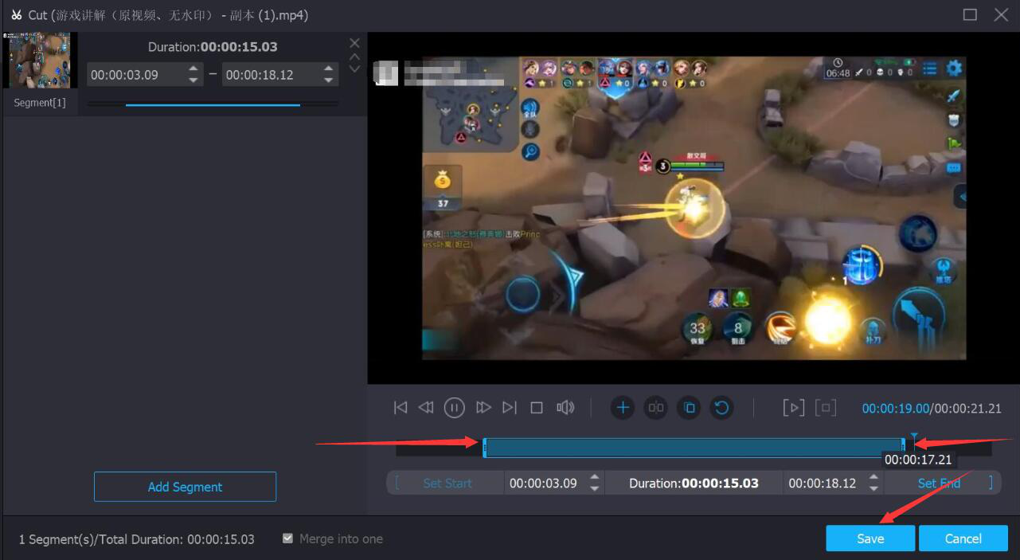Select the Segment[1] thumbnail
The width and height of the screenshot is (1020, 560).
click(x=39, y=61)
